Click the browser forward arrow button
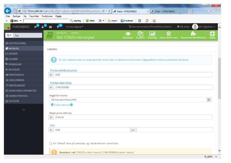Image resolution: width=231 pixels, height=163 pixels. pos(14,11)
